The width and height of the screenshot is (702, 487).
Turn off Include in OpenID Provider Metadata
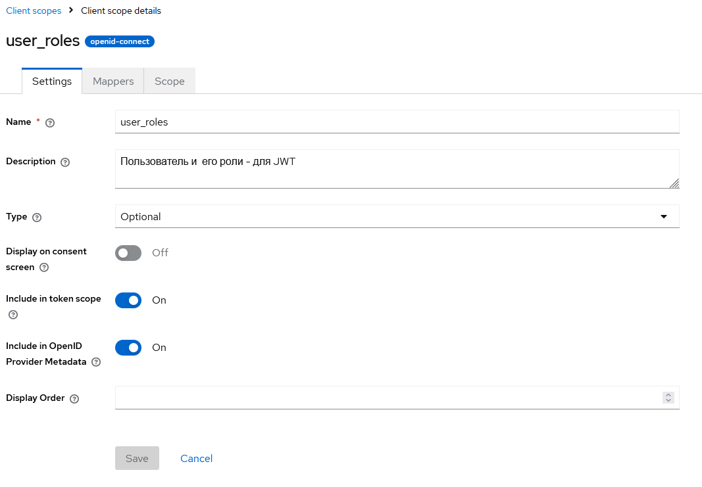(128, 348)
